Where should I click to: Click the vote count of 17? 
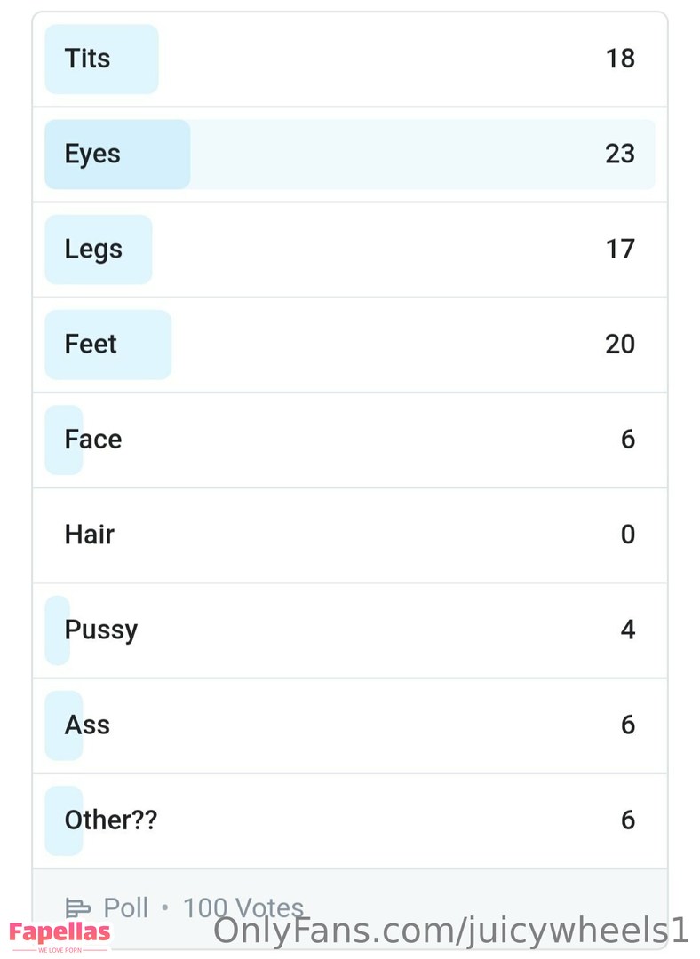(620, 250)
